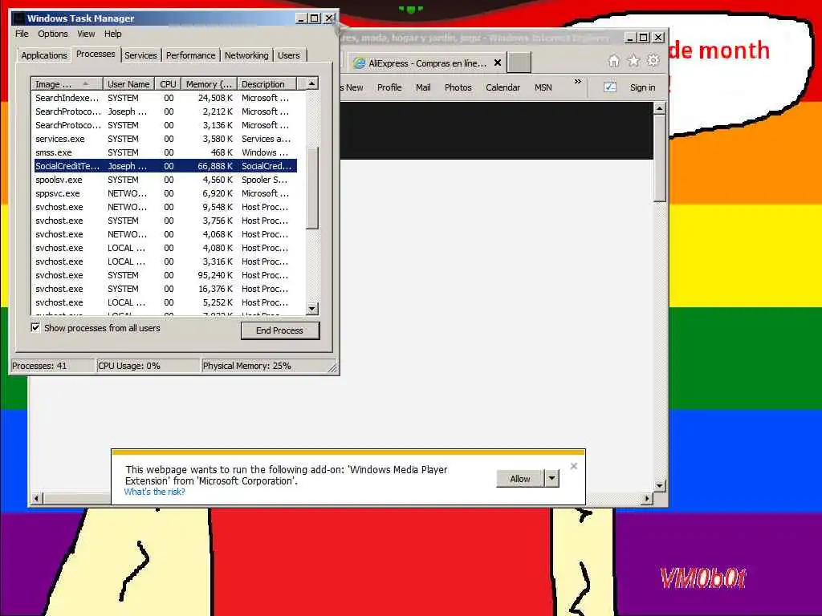Open Profile link in browser toolbar
This screenshot has height=616, width=822.
click(x=389, y=87)
